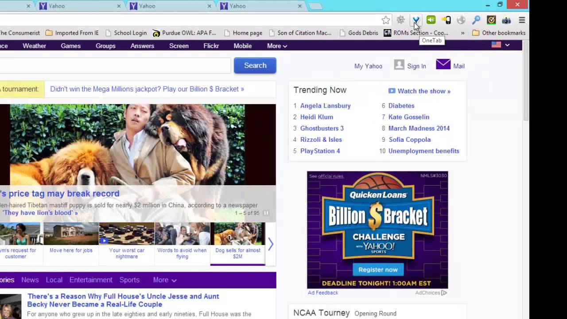567x319 pixels.
Task: Open the Other bookmarks folder
Action: [499, 33]
